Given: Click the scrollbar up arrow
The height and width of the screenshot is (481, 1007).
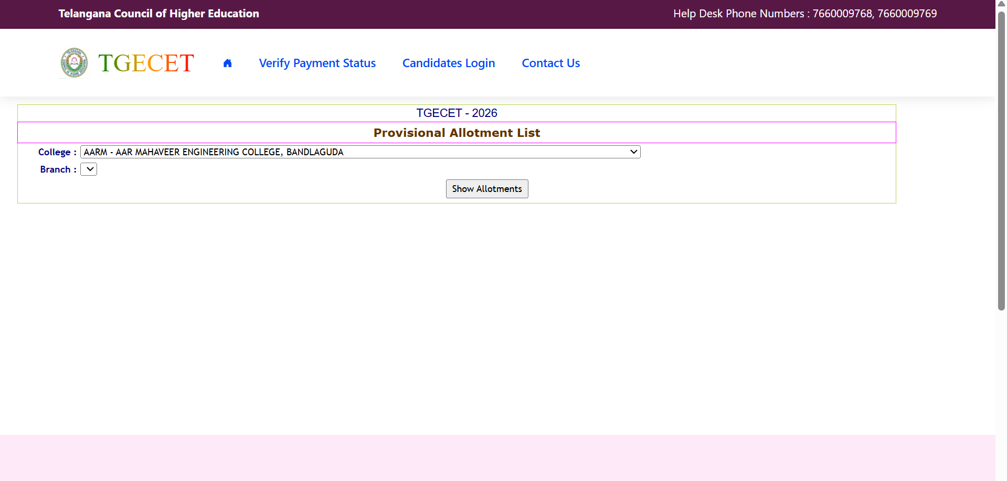Looking at the screenshot, I should click(x=1001, y=4).
